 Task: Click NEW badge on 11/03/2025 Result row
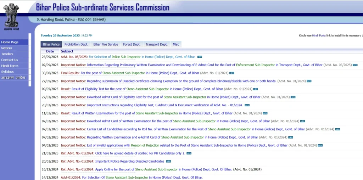(x=265, y=113)
